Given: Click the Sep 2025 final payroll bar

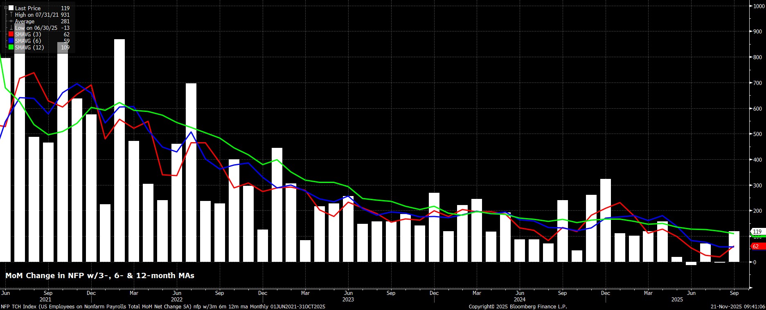Looking at the screenshot, I should 734,246.
